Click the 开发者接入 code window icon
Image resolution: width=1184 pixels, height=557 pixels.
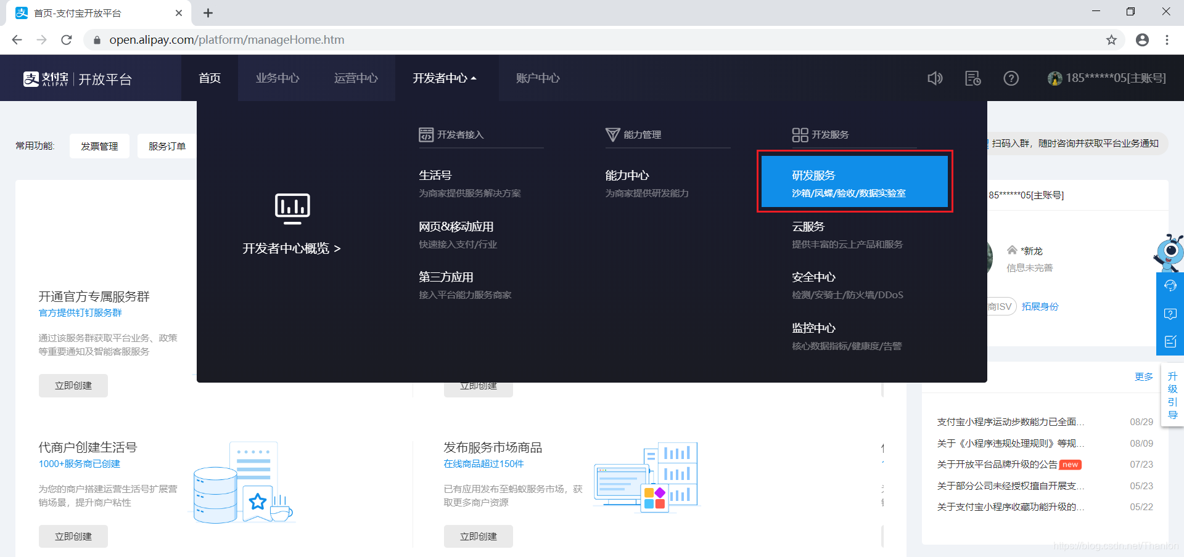pos(426,135)
